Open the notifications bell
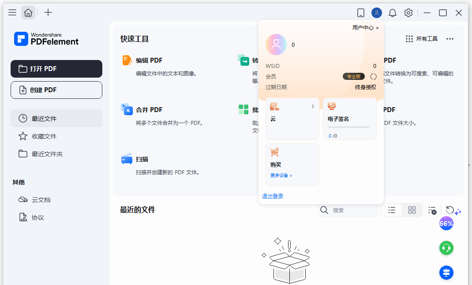The width and height of the screenshot is (472, 285). pyautogui.click(x=393, y=13)
